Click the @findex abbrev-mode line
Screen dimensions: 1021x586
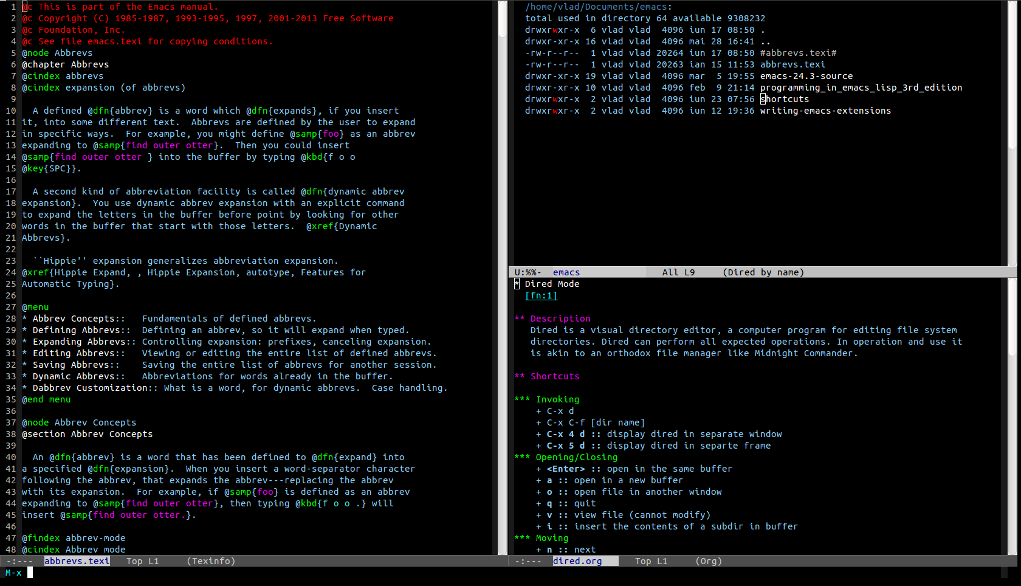coord(74,538)
